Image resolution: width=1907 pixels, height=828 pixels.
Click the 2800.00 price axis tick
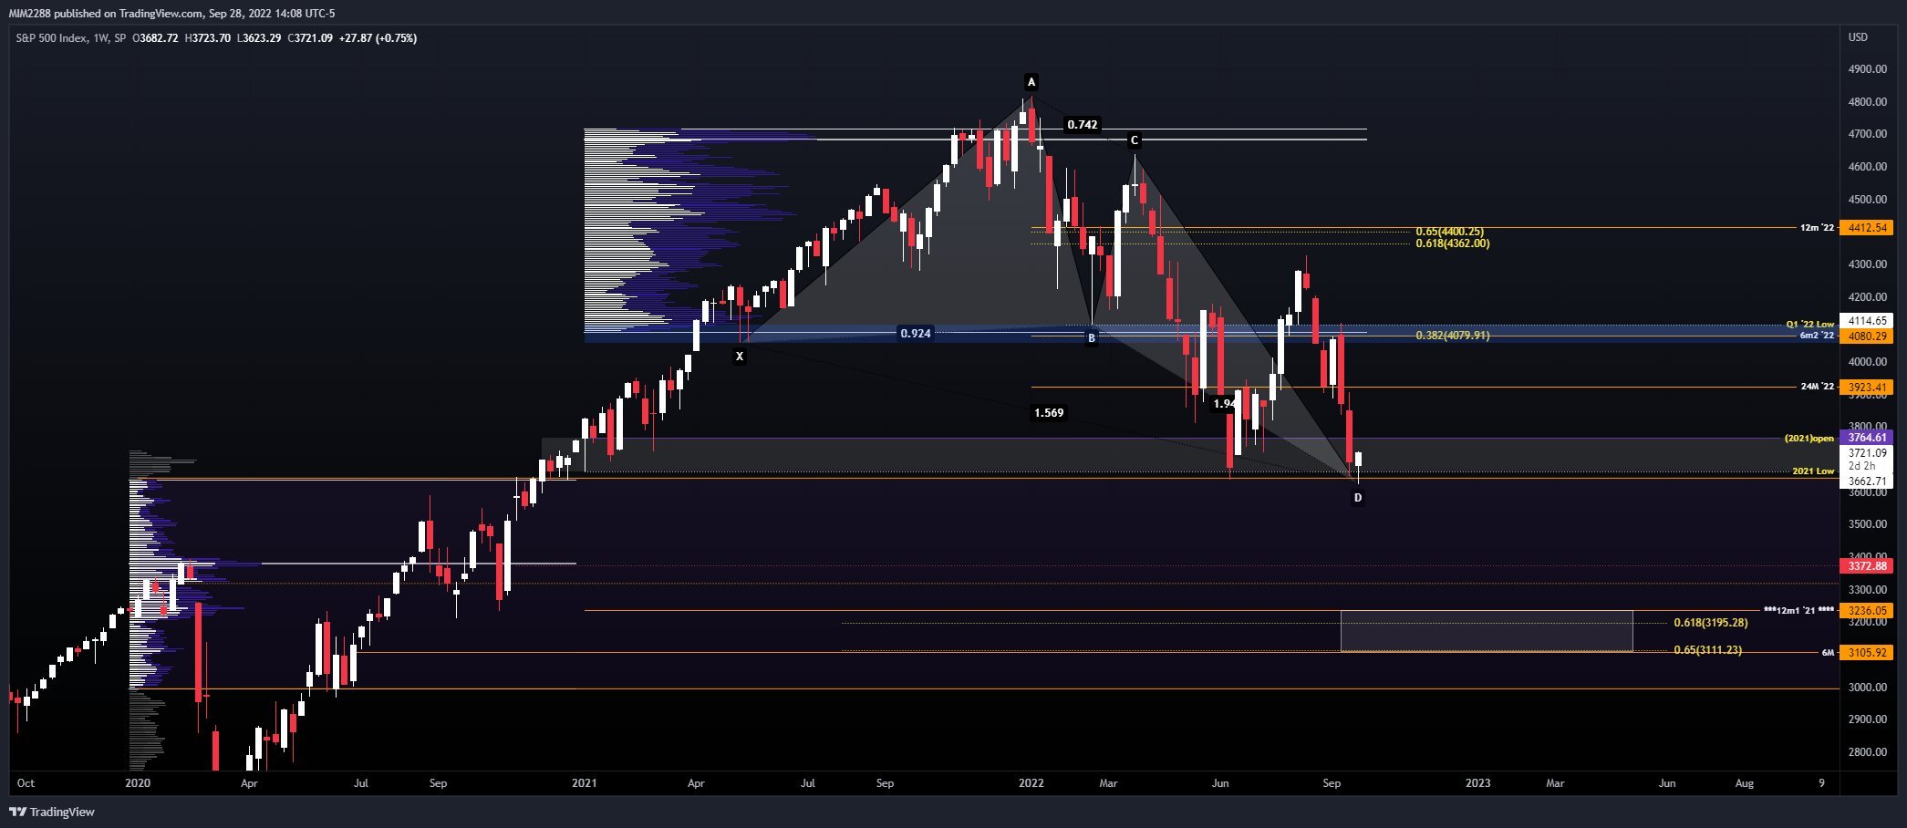1867,752
